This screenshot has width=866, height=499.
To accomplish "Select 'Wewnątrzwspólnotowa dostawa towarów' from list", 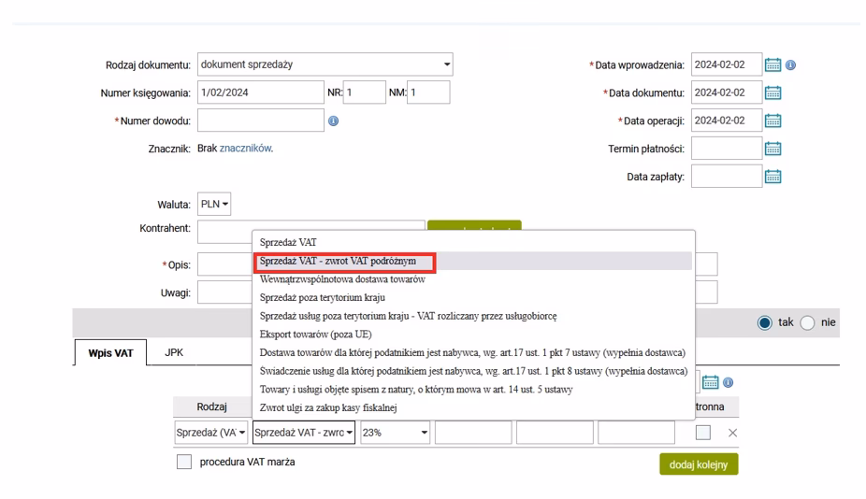I will pos(342,279).
